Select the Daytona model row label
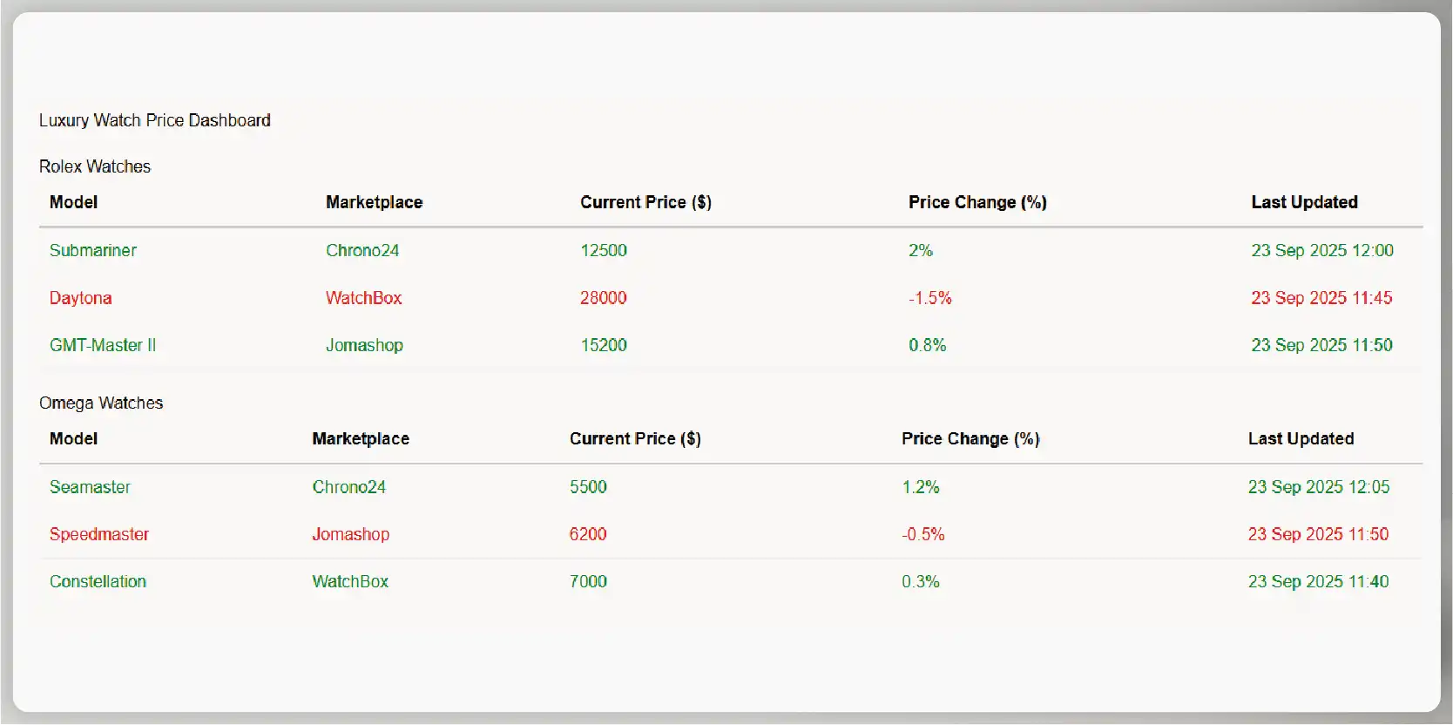 click(x=81, y=298)
